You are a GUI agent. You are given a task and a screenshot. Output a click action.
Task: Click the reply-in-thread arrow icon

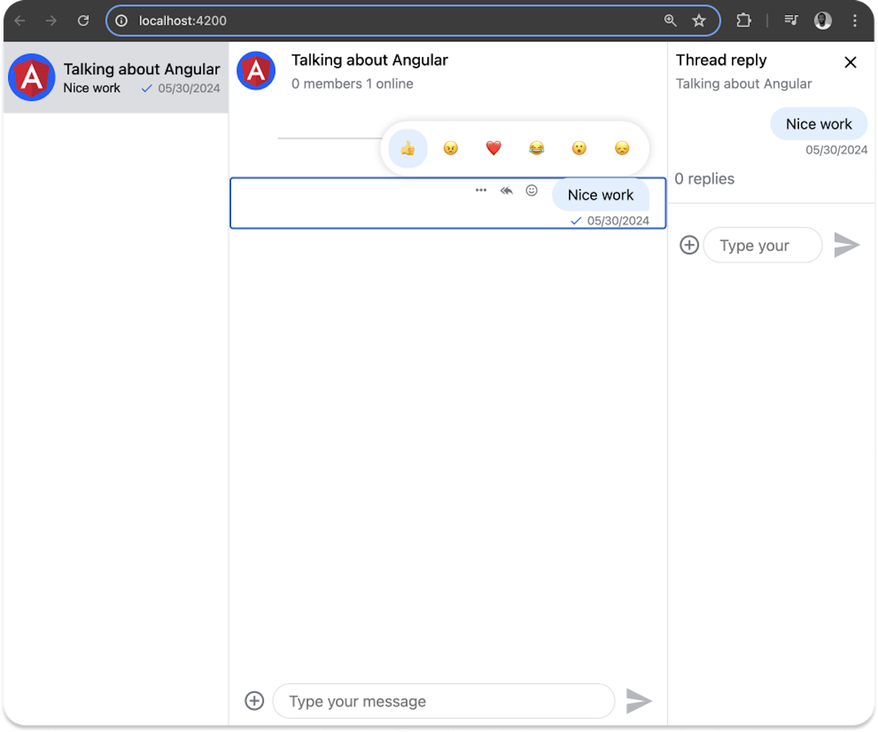pyautogui.click(x=506, y=190)
